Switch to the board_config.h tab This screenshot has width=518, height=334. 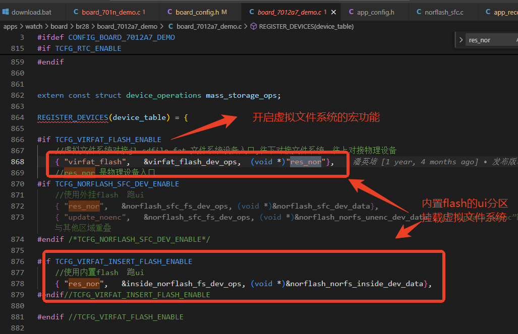point(200,12)
